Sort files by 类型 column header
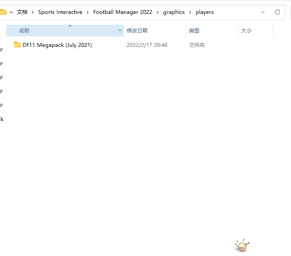This screenshot has width=291, height=256. 194,31
